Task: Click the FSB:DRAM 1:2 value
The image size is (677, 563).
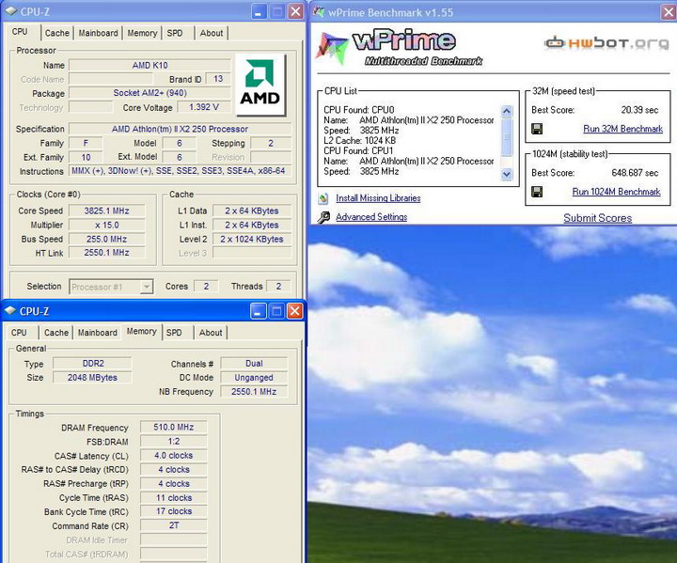Action: 174,441
